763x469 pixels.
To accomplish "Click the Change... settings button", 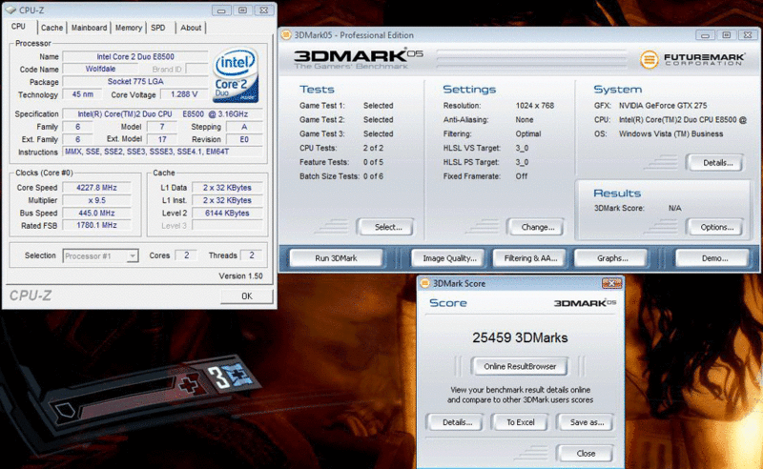I will (x=538, y=227).
